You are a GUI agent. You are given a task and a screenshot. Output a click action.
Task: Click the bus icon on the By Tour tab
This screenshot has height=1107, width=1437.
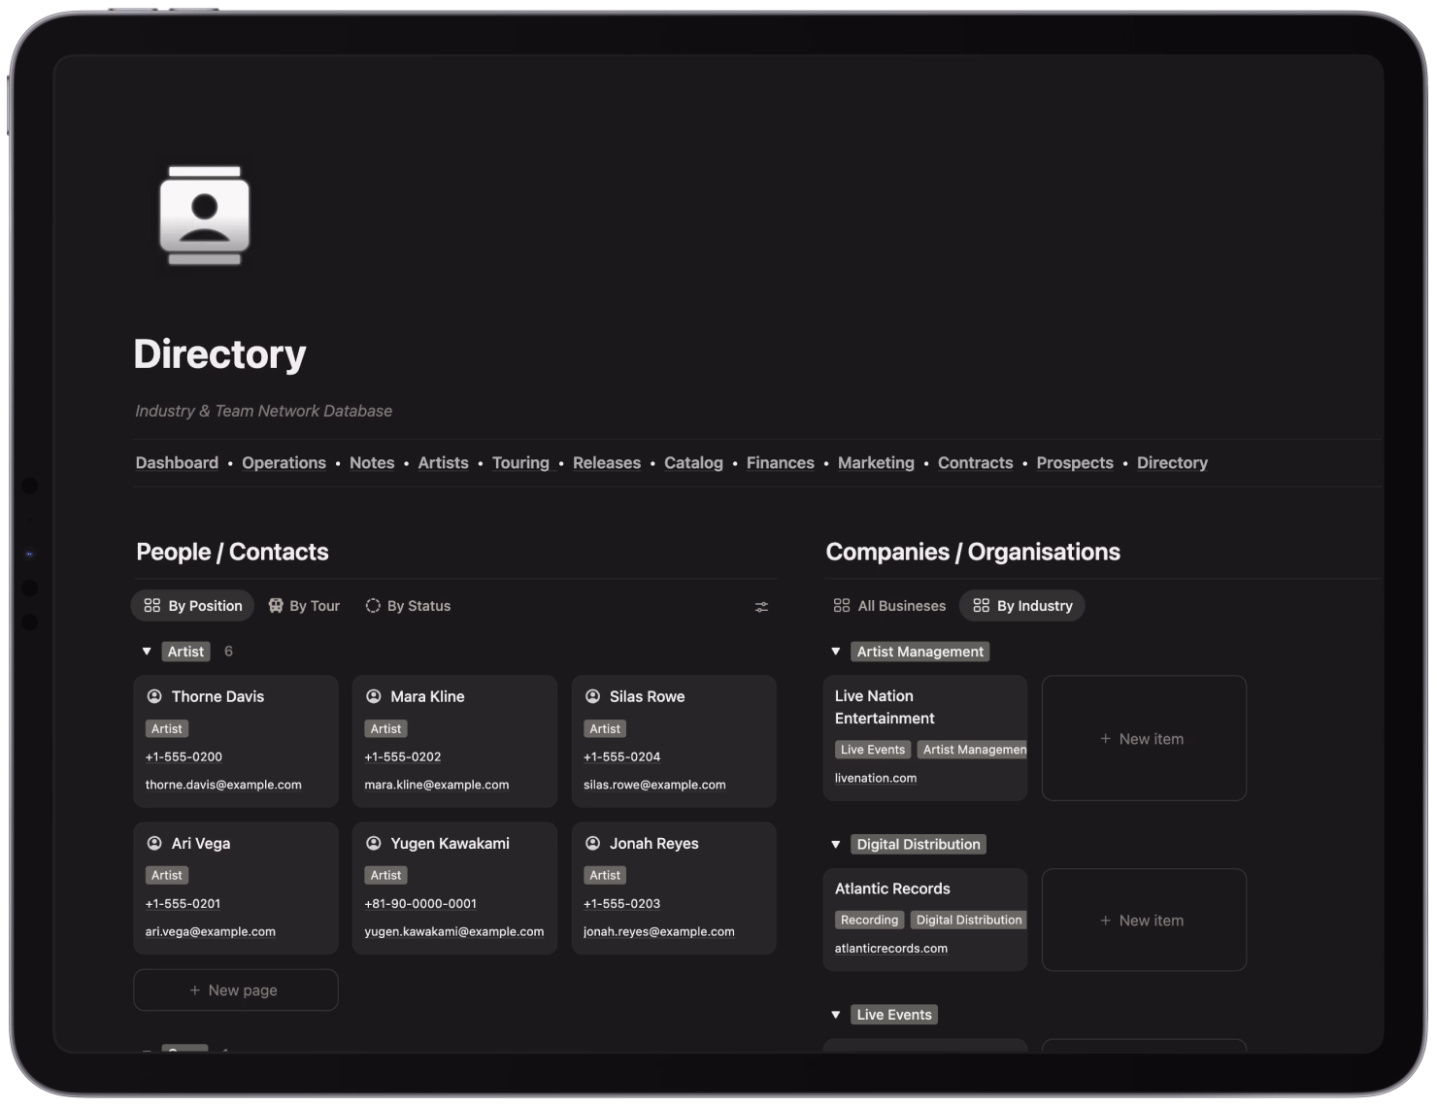click(276, 605)
